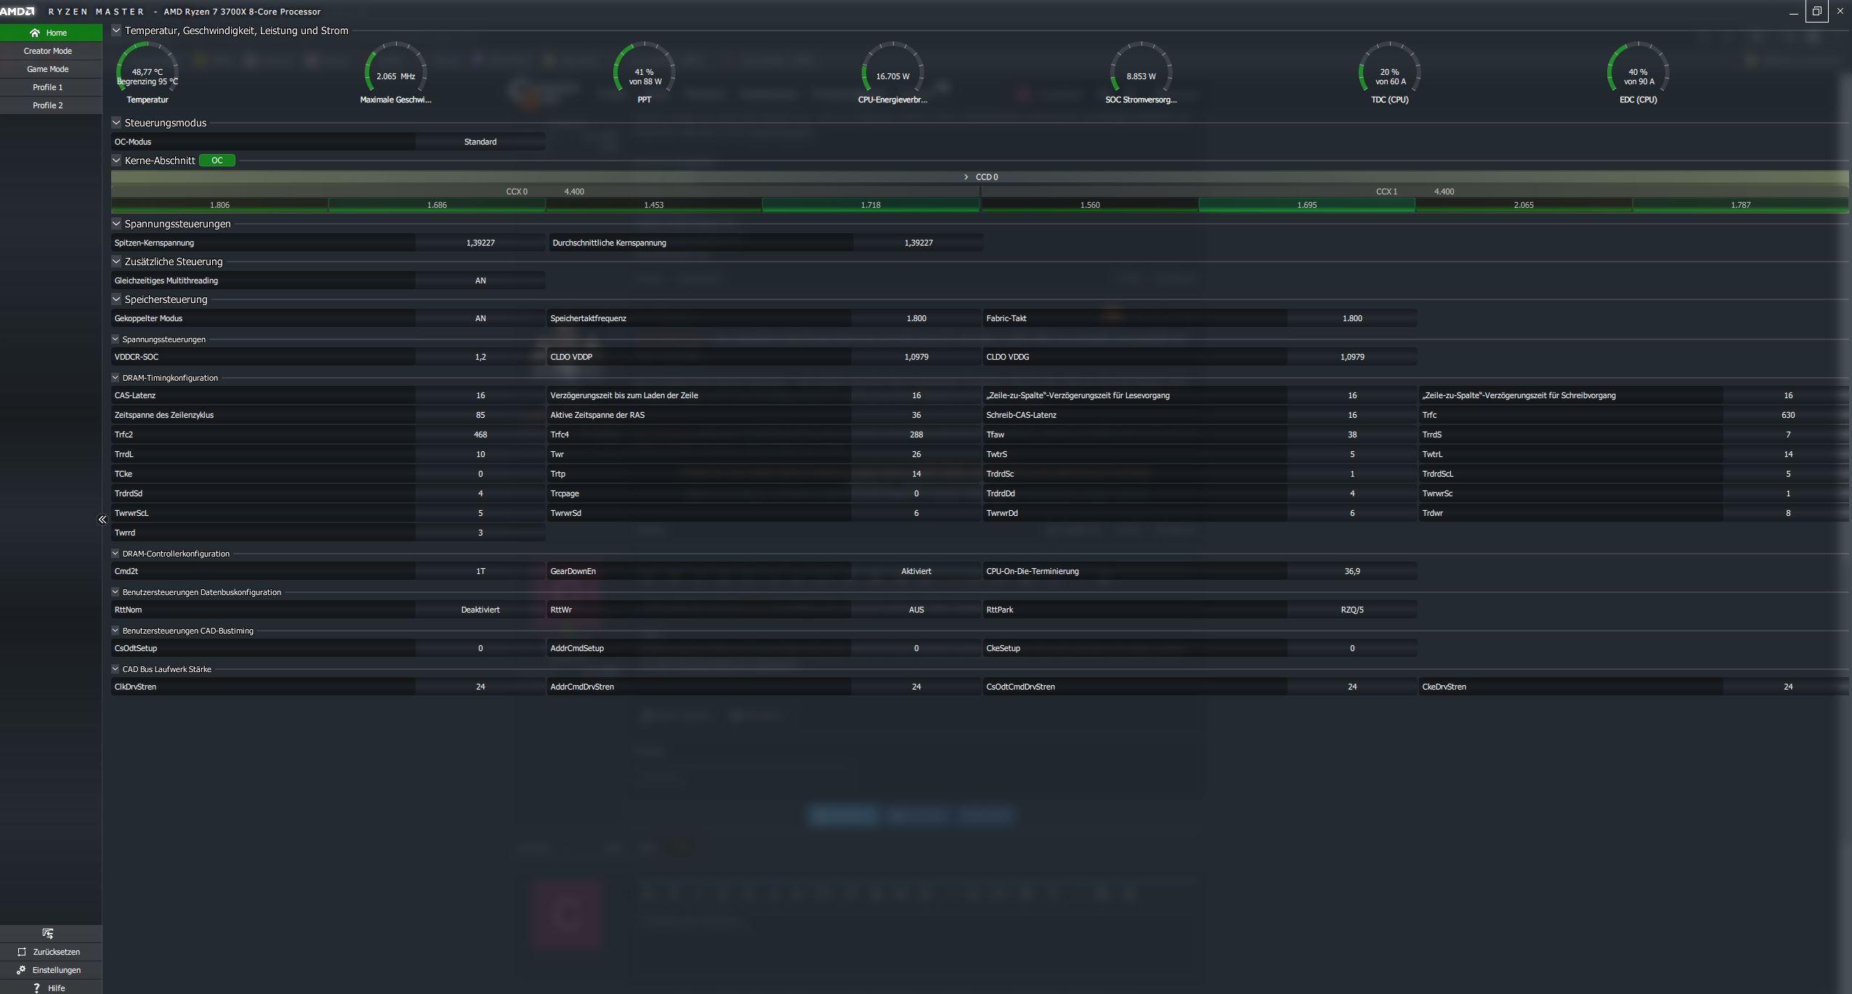Expand the CCD 0 chevron
The width and height of the screenshot is (1852, 994).
[x=966, y=177]
